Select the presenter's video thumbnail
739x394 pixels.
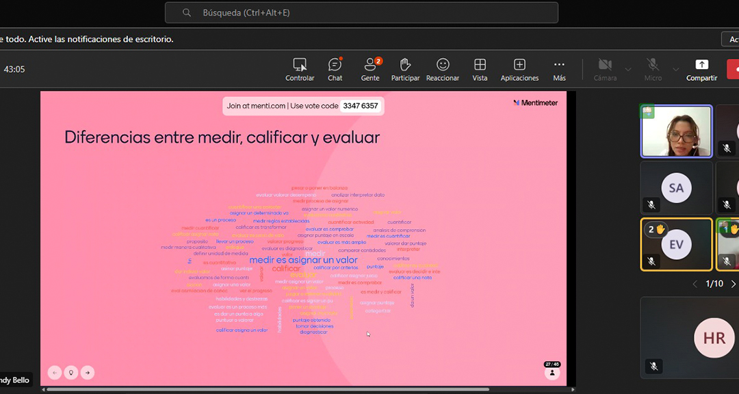coord(676,131)
